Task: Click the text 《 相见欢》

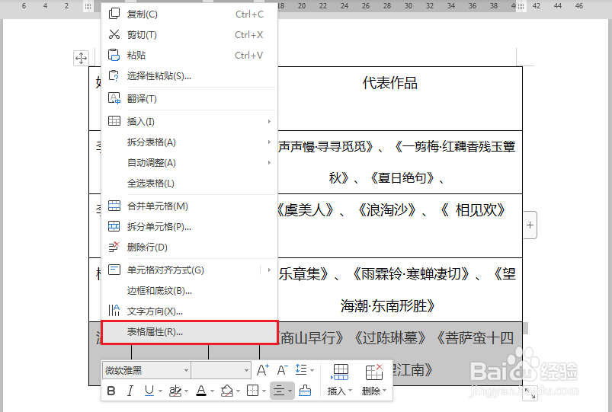Action: pyautogui.click(x=473, y=210)
